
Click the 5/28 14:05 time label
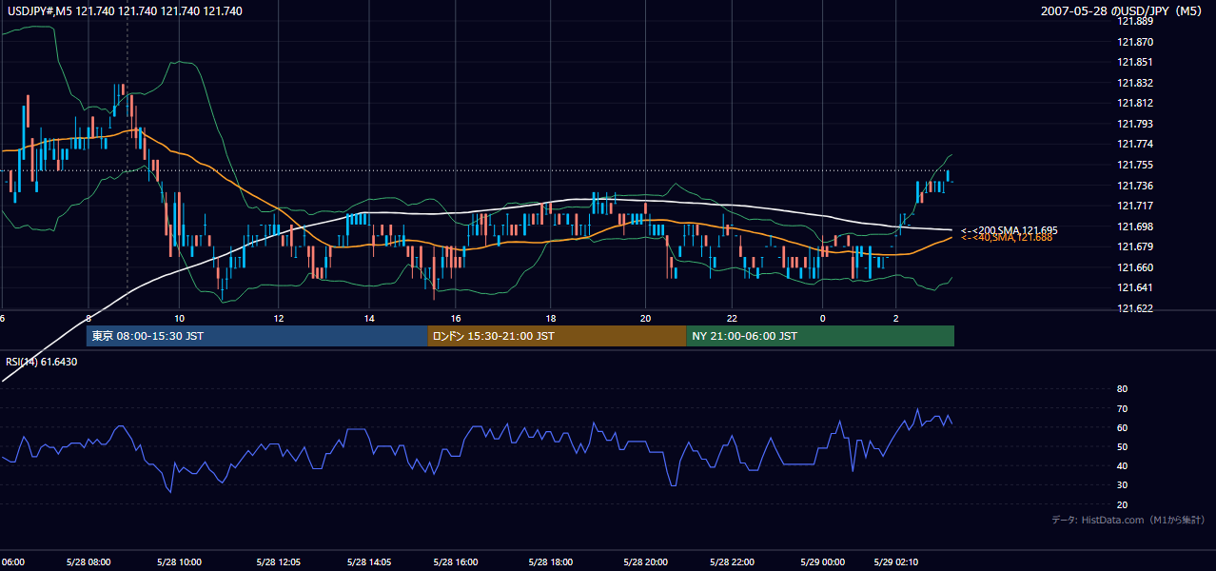pos(368,562)
